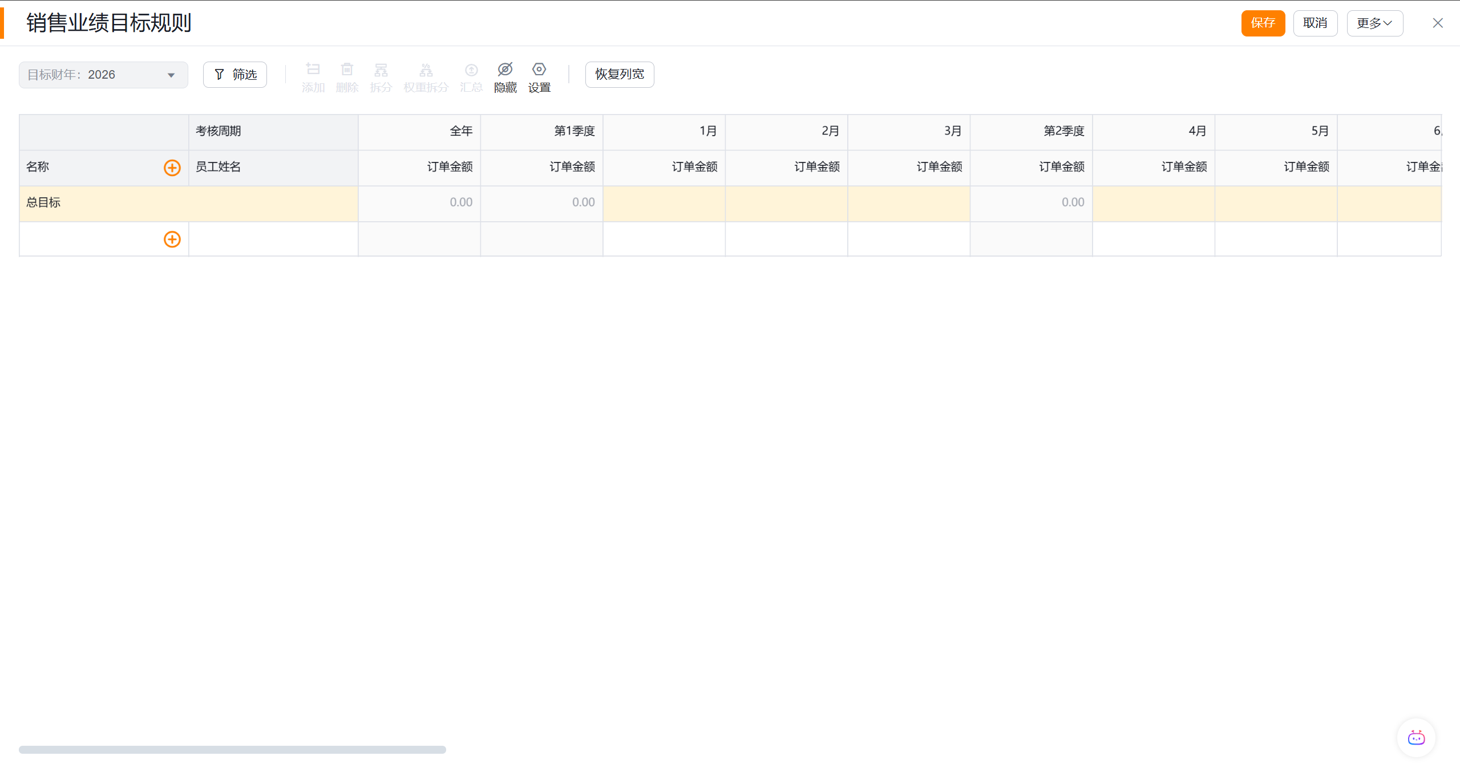The width and height of the screenshot is (1460, 768).
Task: Open the 目标财年 2026 dropdown
Action: coord(103,75)
